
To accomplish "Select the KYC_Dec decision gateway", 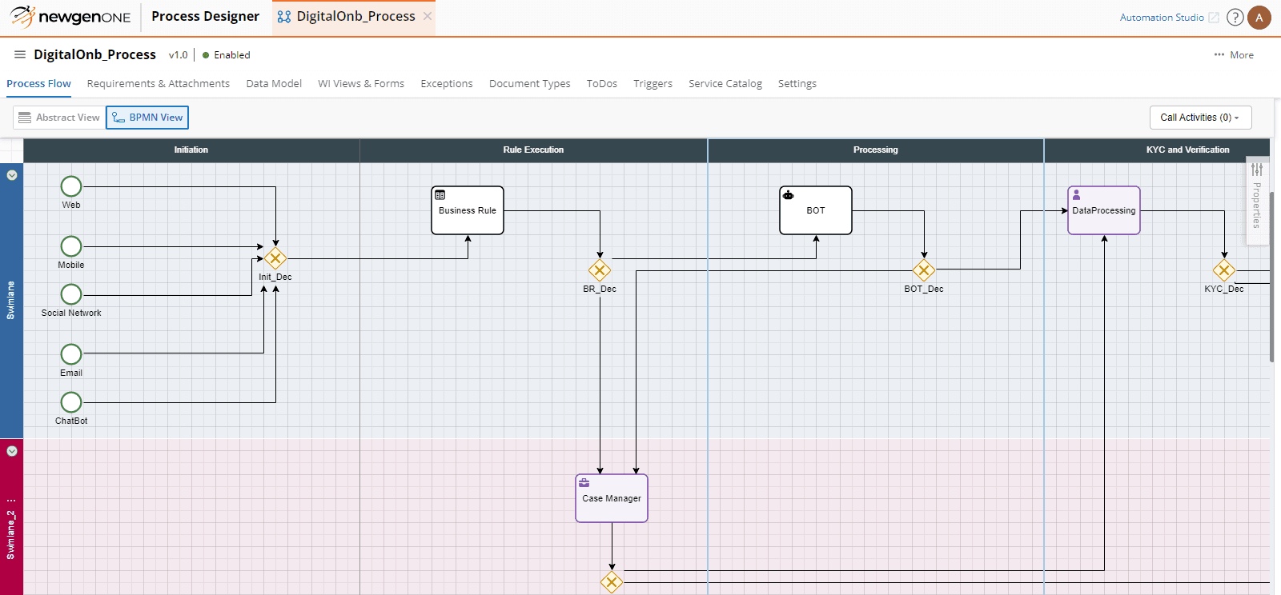I will (1224, 270).
